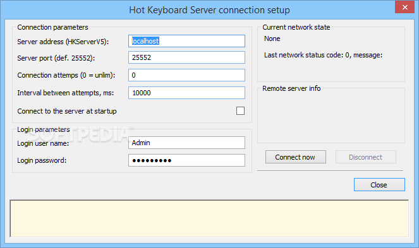The height and width of the screenshot is (248, 419).
Task: Click the Connect now button
Action: 296,157
